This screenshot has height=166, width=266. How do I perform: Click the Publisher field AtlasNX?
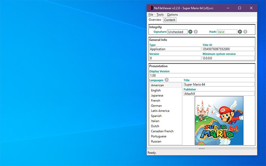pyautogui.click(x=219, y=94)
